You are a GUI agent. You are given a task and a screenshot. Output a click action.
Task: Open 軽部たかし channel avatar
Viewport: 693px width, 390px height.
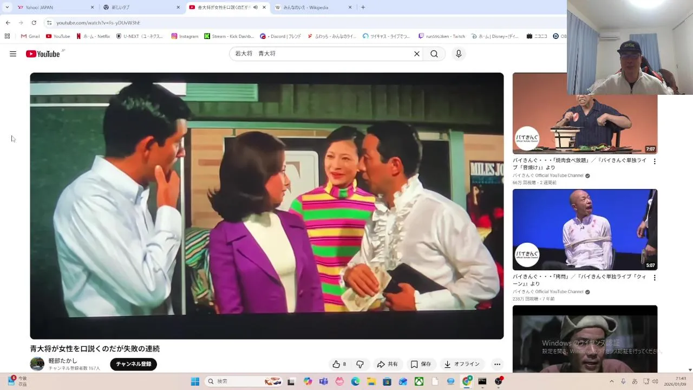pyautogui.click(x=37, y=364)
